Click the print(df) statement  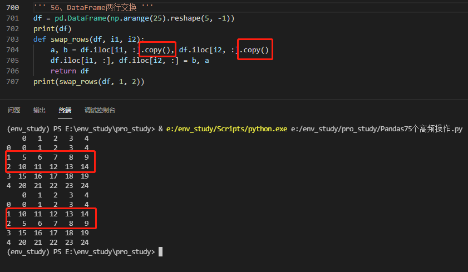(x=52, y=29)
